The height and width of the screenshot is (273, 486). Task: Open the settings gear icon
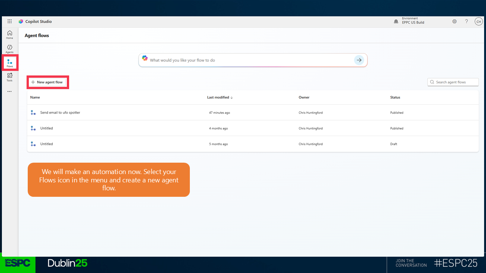tap(454, 22)
